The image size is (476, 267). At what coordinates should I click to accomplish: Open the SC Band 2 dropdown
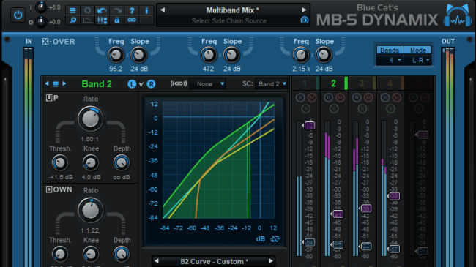(x=272, y=83)
